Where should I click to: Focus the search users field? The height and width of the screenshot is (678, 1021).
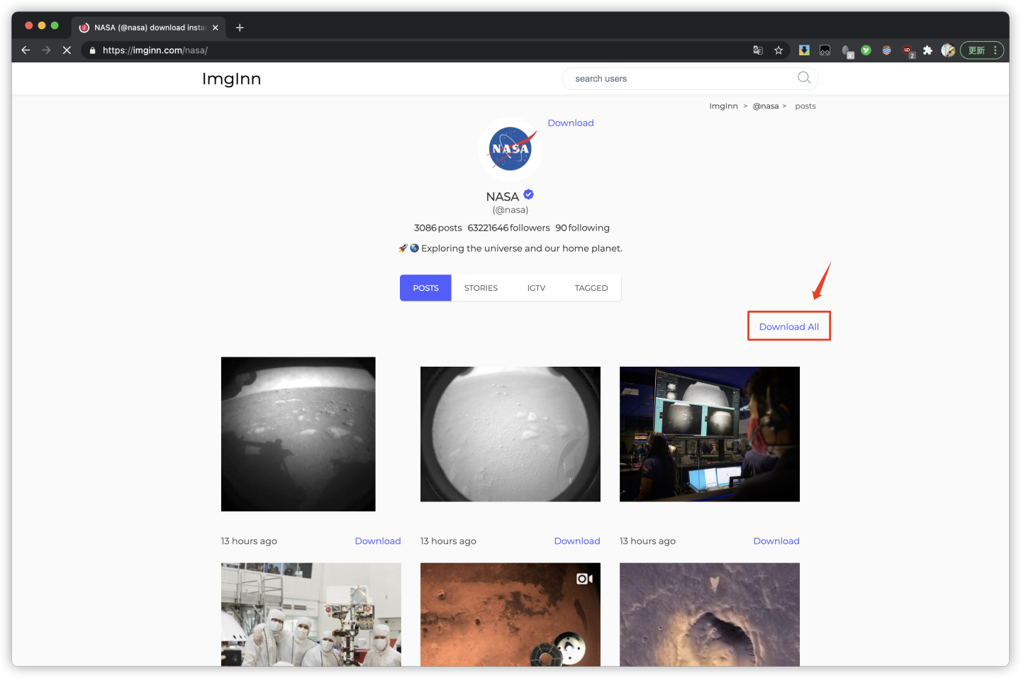click(x=690, y=79)
